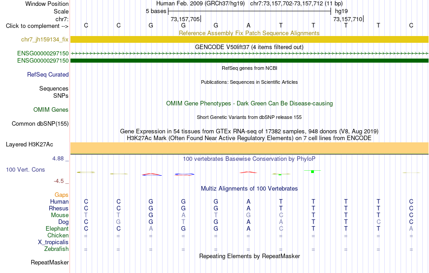Click the hg19 label beside the scale bar
Screen dimensions: 429x273
click(x=341, y=11)
